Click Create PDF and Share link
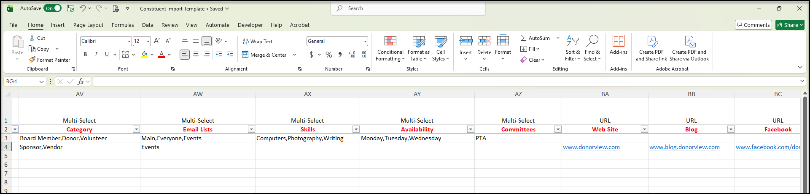 (651, 48)
